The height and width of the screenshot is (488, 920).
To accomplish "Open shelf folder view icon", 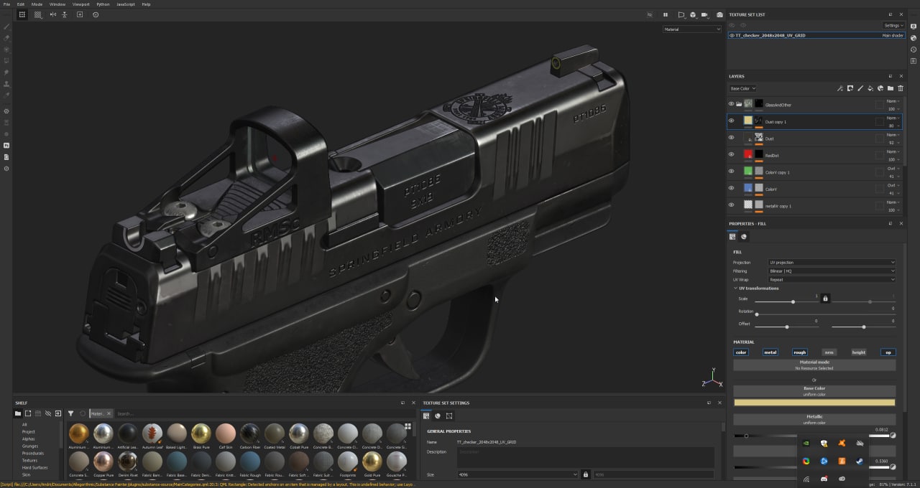I will 18,413.
